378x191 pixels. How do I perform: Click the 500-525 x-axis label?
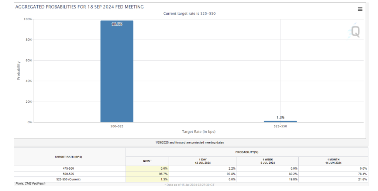[x=117, y=126]
